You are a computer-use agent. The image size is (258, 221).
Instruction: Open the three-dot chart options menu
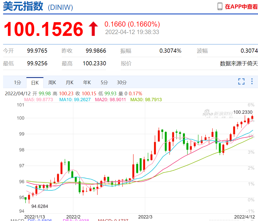click(x=252, y=82)
